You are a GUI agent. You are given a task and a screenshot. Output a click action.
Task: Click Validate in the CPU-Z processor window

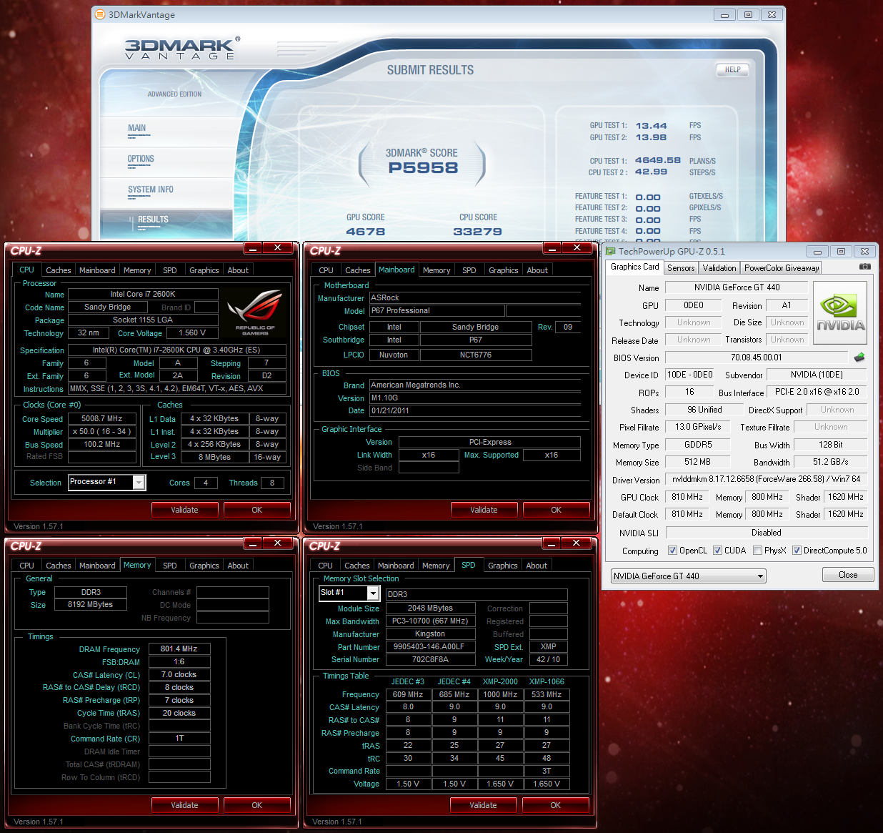pyautogui.click(x=185, y=510)
